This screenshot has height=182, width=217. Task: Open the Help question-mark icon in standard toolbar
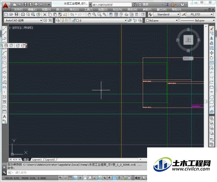(x=143, y=14)
